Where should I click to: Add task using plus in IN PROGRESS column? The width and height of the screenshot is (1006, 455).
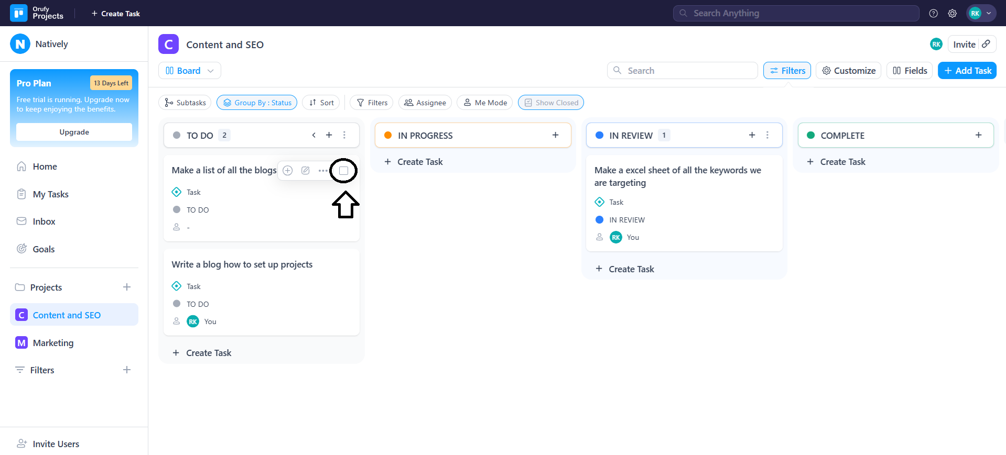555,135
